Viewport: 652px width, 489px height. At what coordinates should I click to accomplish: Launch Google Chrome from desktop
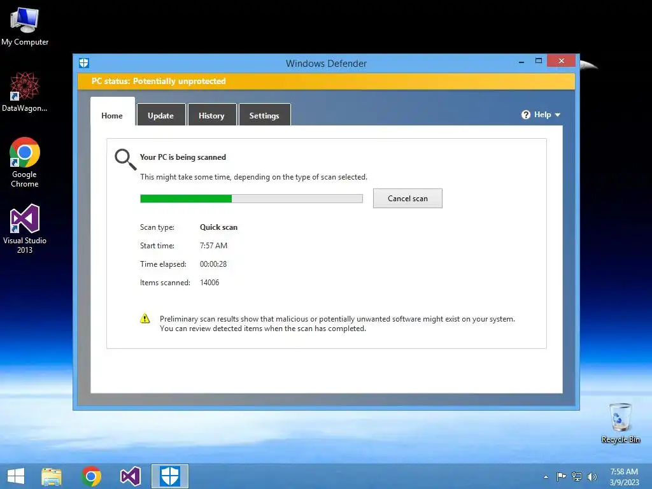click(25, 162)
